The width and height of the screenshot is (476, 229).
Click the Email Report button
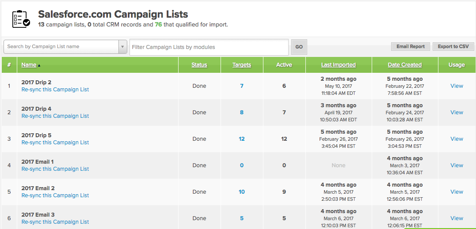[411, 47]
